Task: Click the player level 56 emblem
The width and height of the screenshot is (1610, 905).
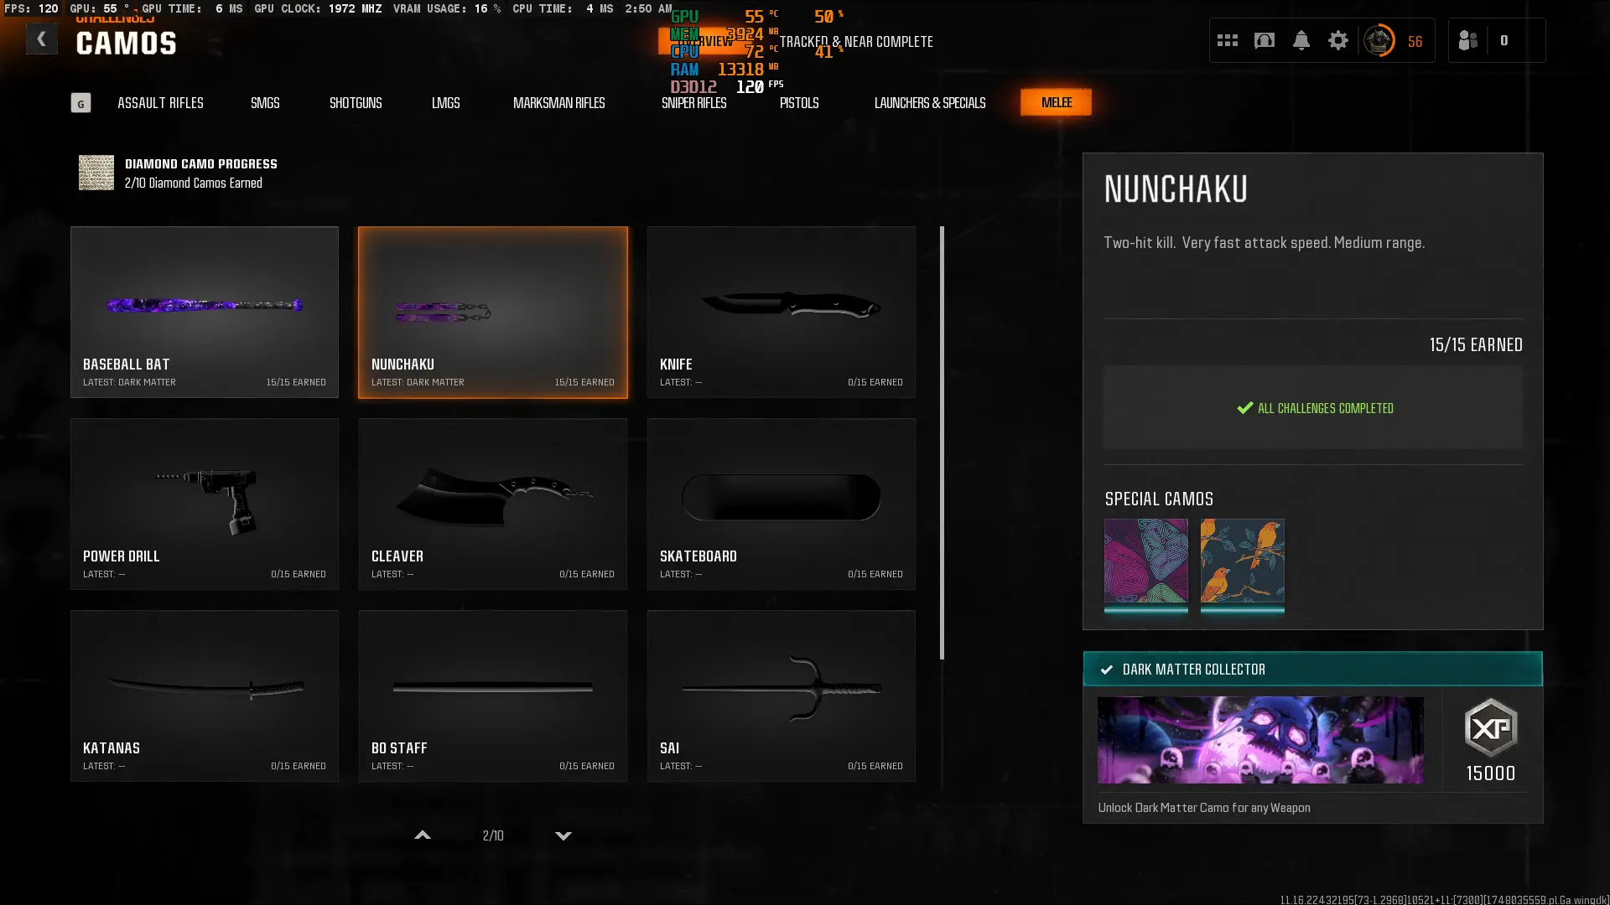Action: click(1379, 40)
